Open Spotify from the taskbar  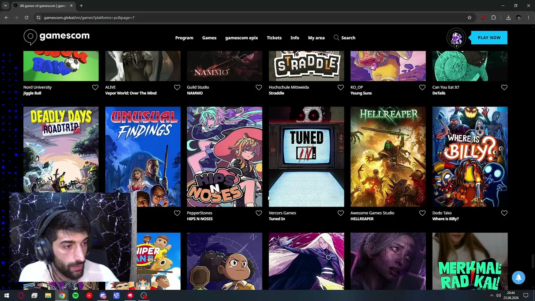tap(75, 296)
